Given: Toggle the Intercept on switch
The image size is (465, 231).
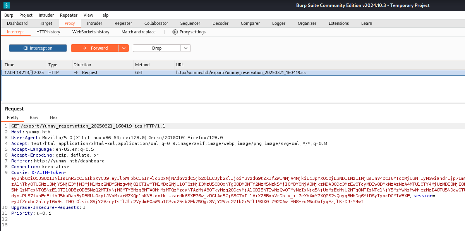Looking at the screenshot, I should pyautogui.click(x=38, y=48).
